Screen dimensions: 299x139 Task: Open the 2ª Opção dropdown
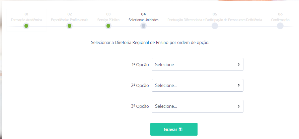pyautogui.click(x=197, y=85)
